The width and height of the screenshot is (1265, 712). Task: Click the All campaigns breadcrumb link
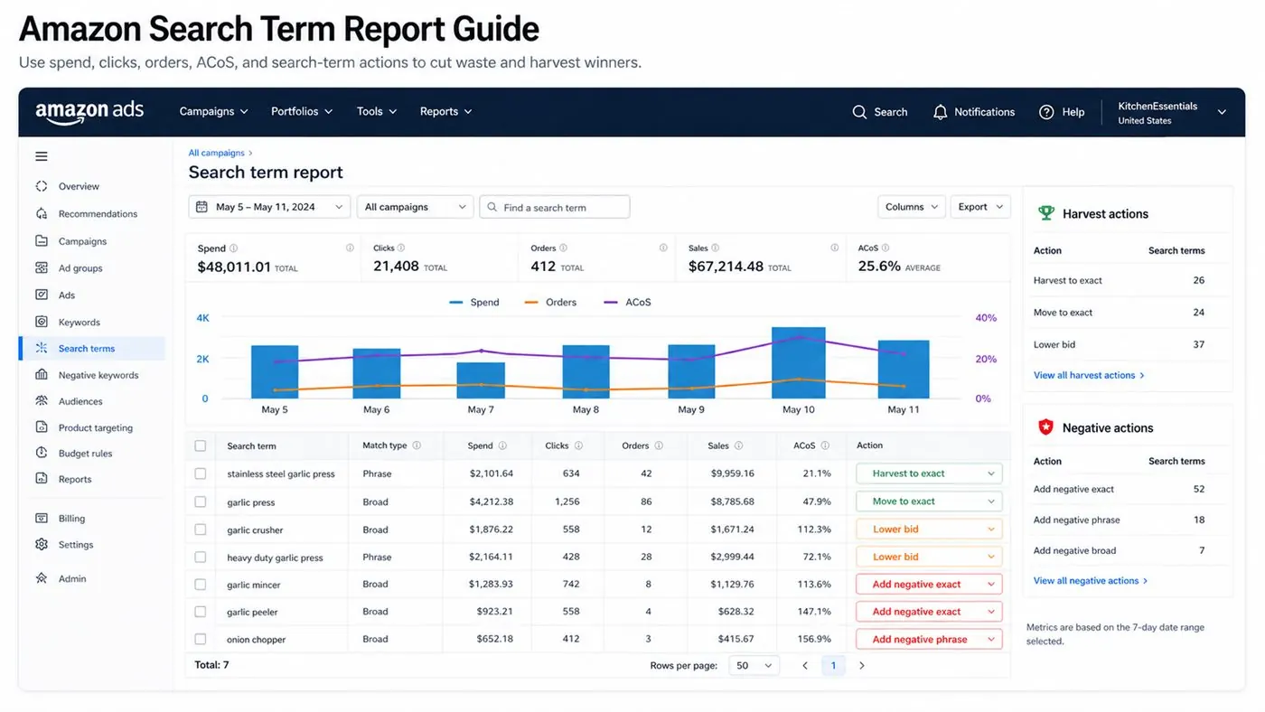217,154
